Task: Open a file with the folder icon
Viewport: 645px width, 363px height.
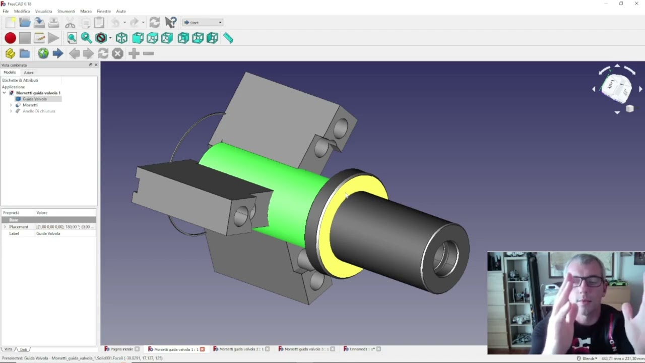Action: pos(25,23)
